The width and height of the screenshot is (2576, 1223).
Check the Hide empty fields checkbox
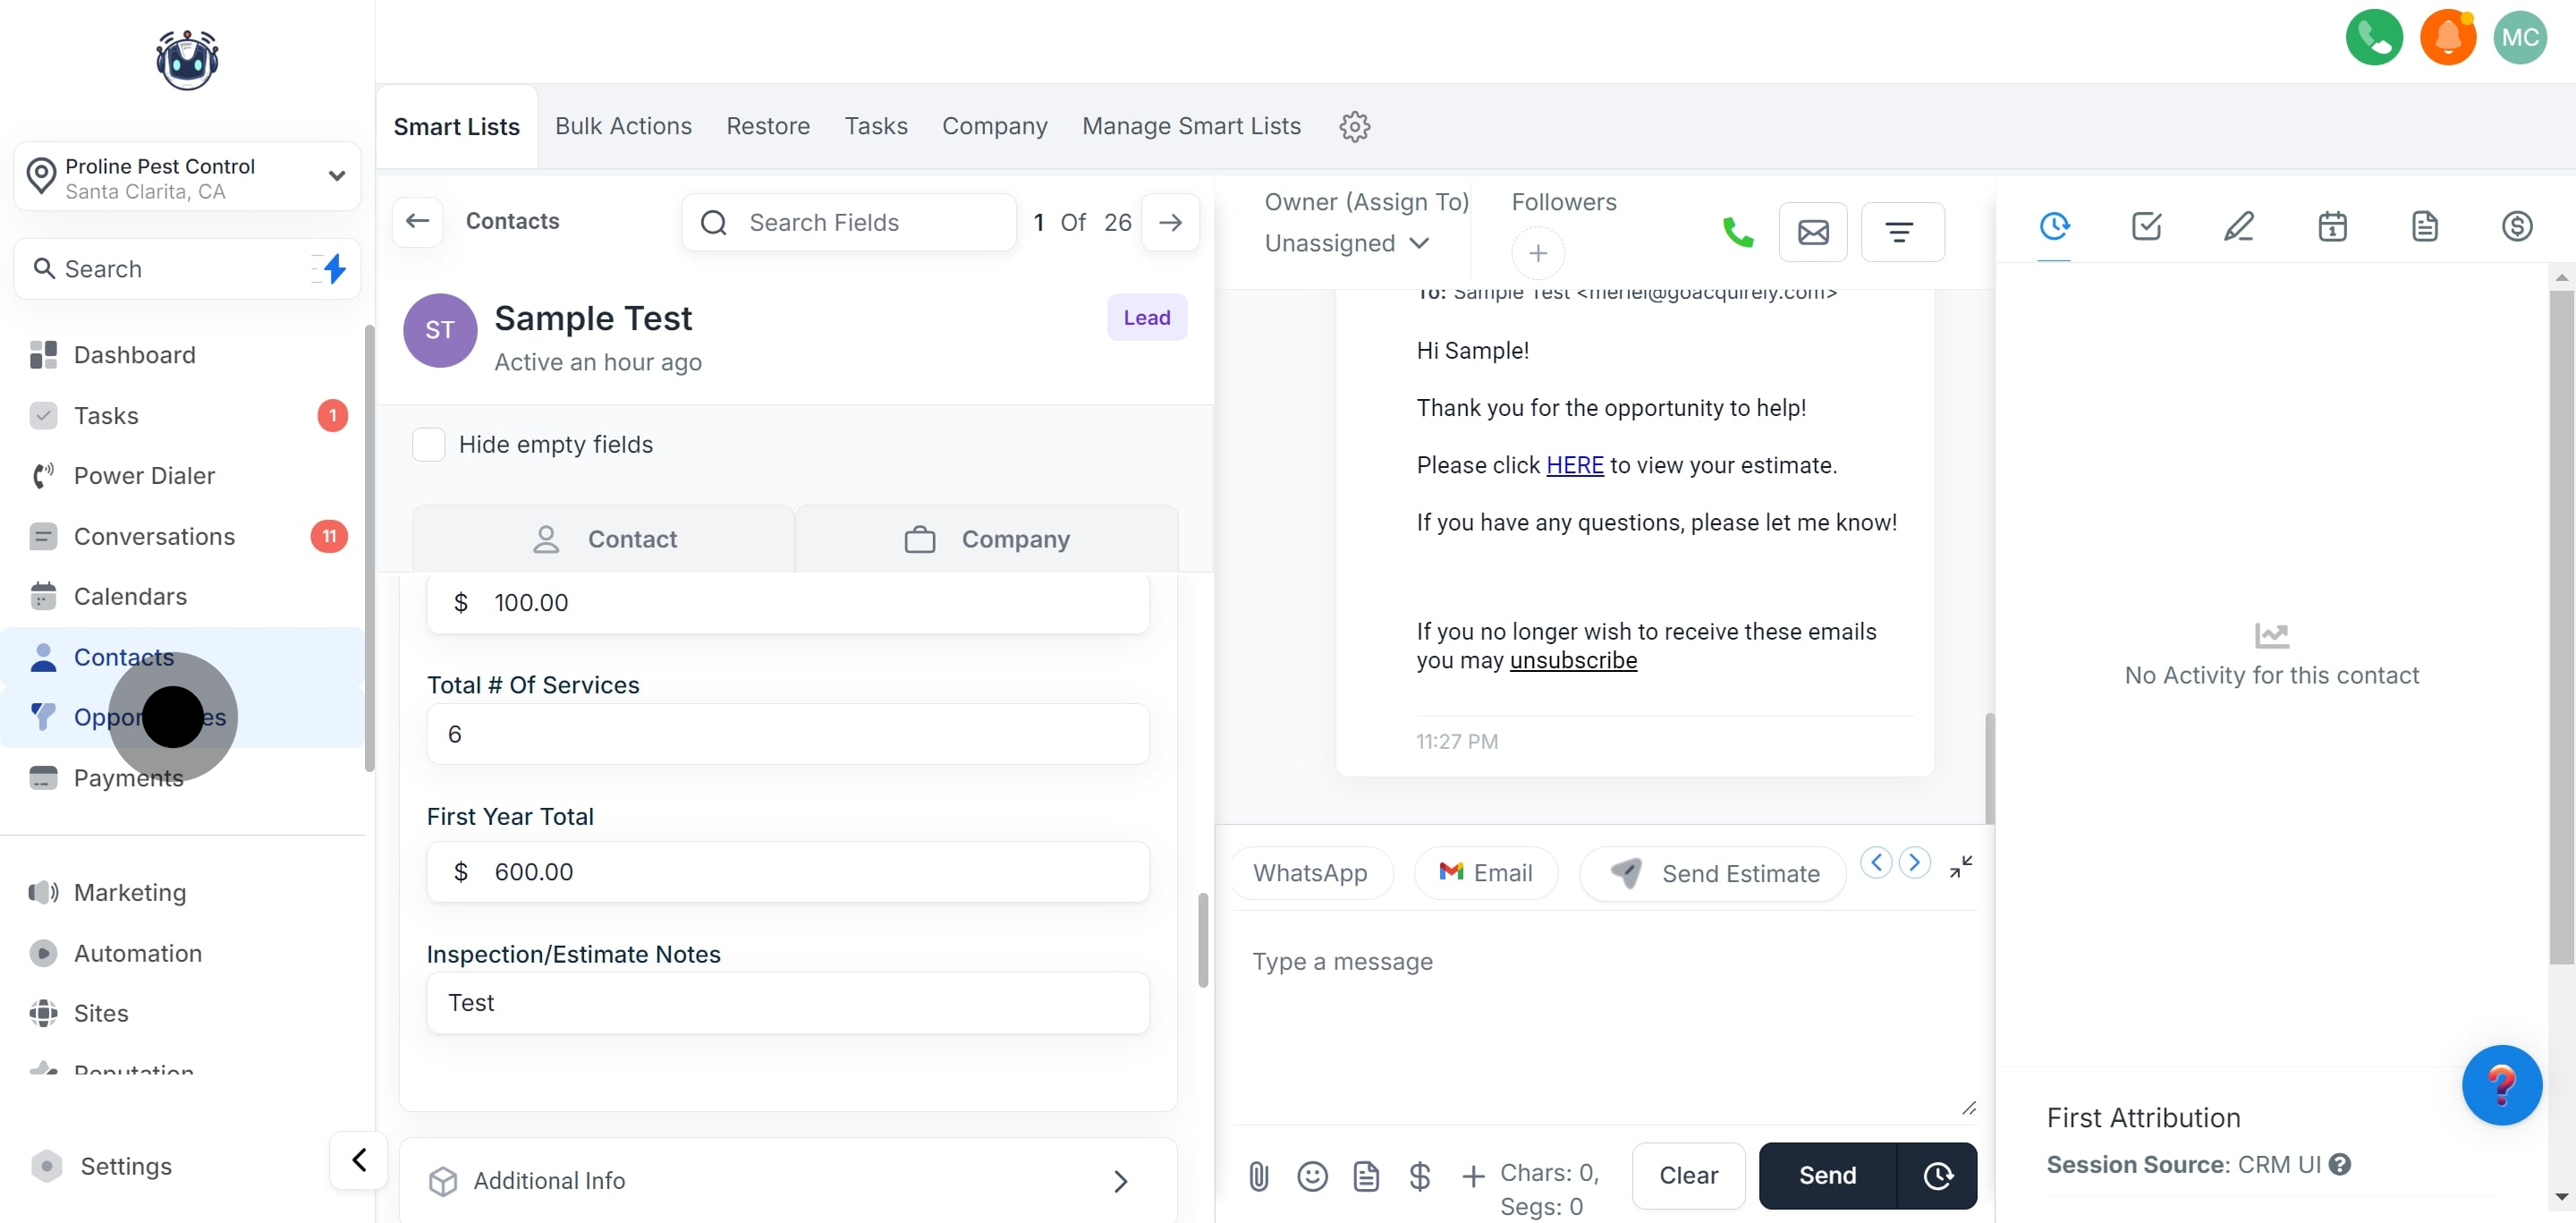point(429,444)
